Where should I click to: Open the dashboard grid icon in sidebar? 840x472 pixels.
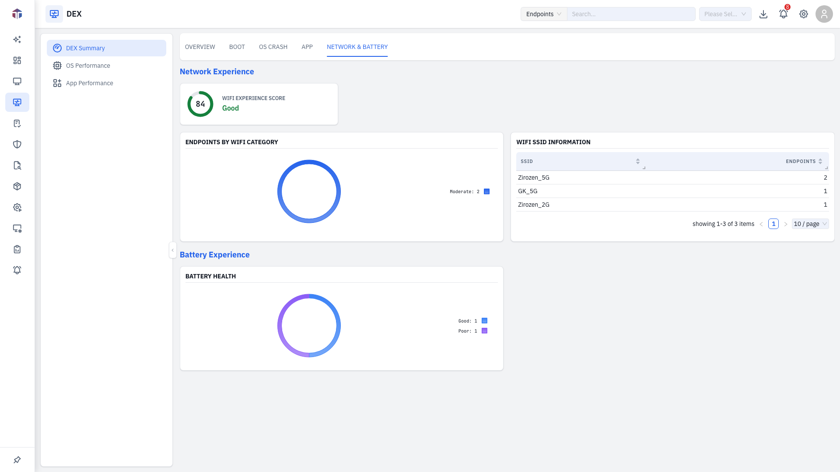(17, 60)
